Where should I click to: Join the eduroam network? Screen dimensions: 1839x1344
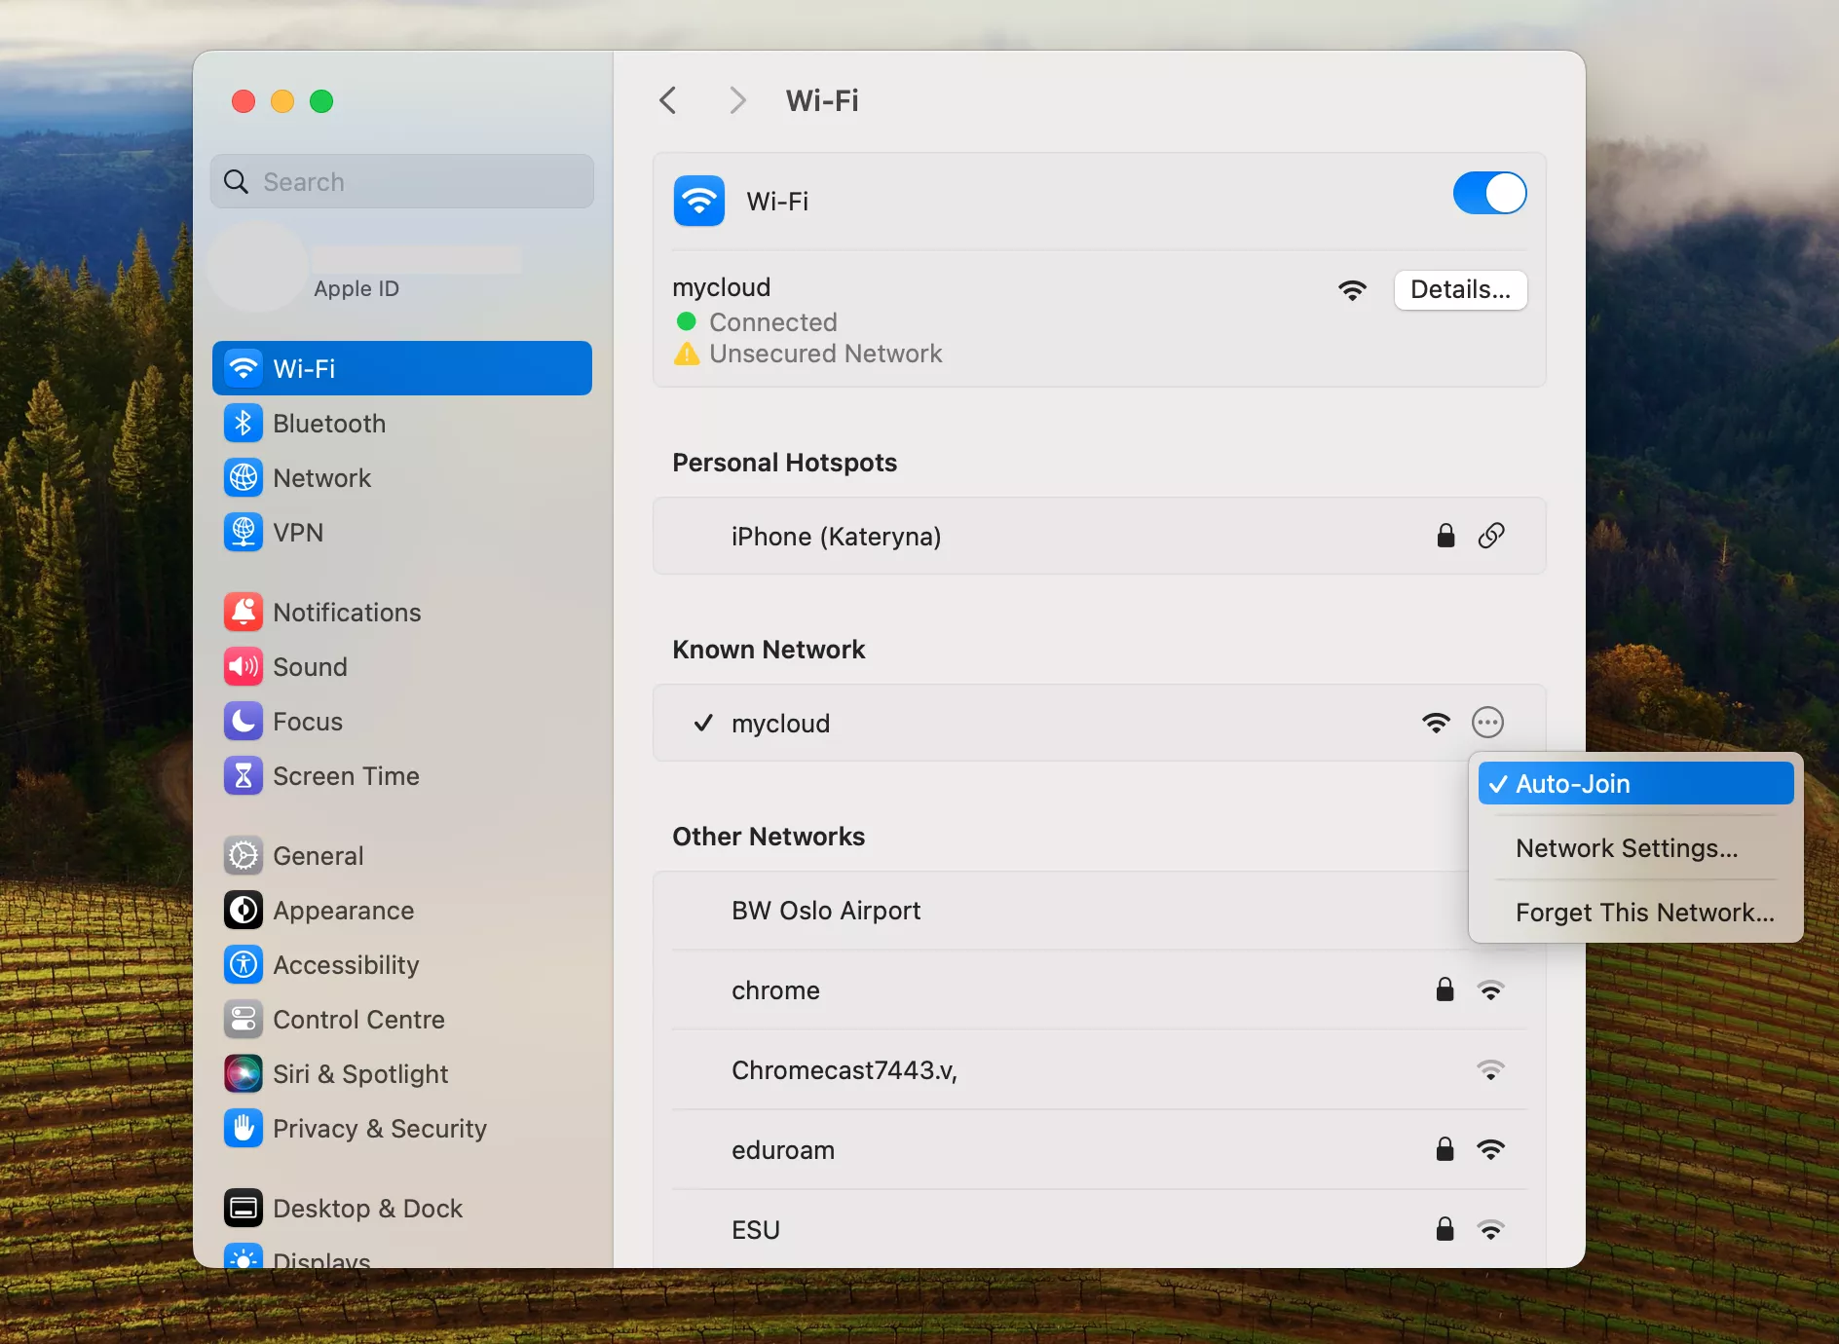pos(783,1150)
